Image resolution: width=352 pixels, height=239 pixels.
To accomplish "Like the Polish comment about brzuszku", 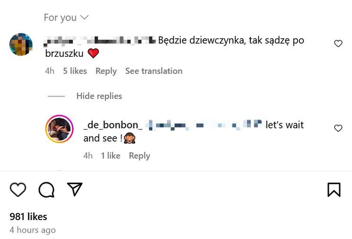I will [338, 44].
